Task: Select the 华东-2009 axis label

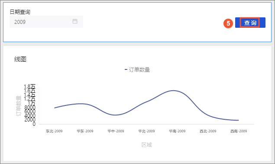Action: pos(85,131)
